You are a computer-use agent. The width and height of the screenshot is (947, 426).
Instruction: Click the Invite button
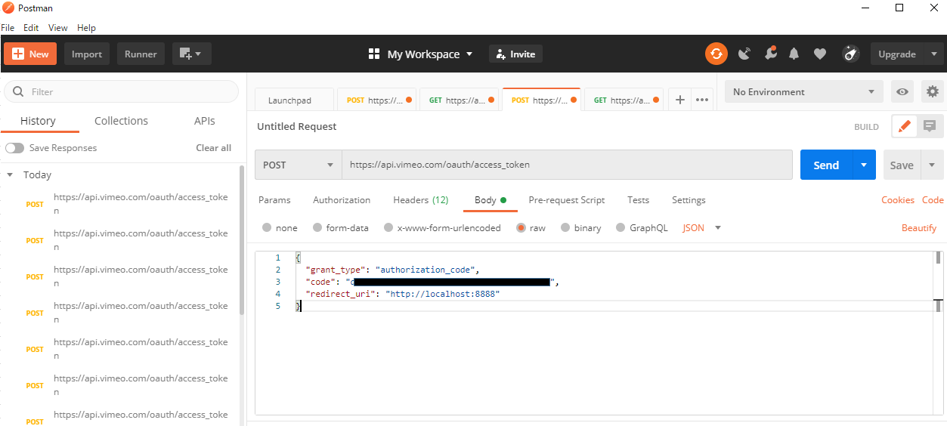click(x=515, y=54)
